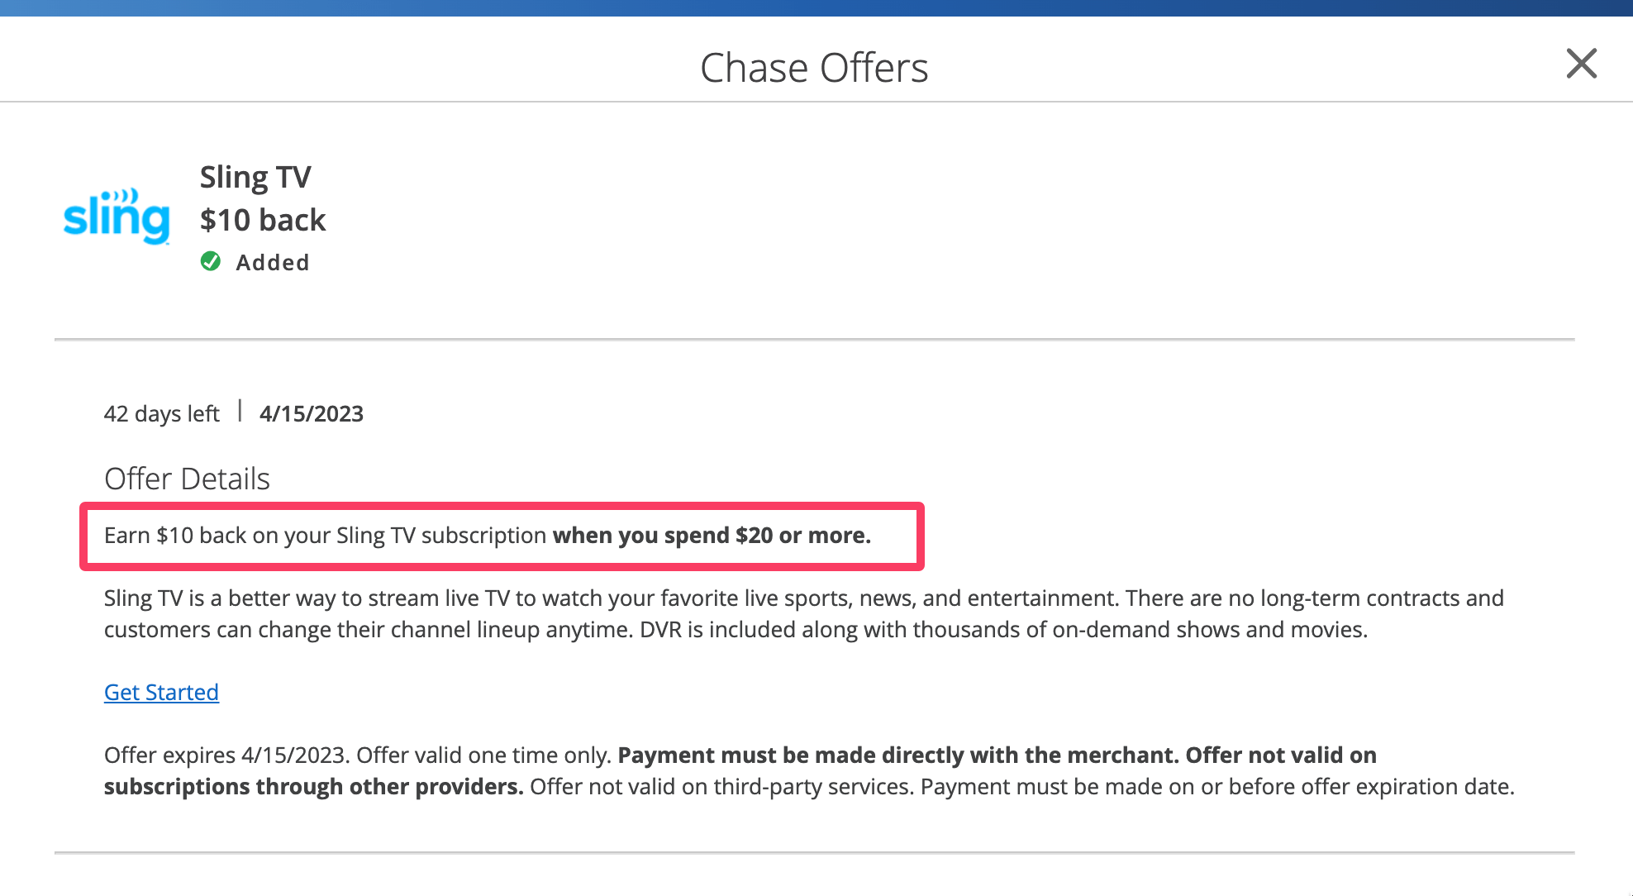Click the blue Sling logo
This screenshot has width=1633, height=896.
coord(117,217)
